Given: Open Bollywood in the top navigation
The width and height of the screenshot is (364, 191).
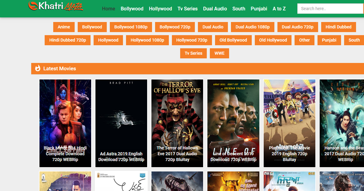Looking at the screenshot, I should click(x=132, y=9).
